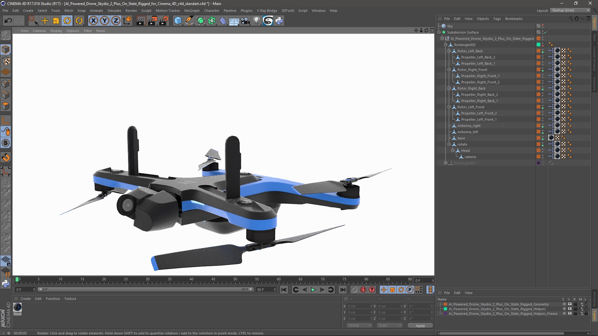Toggle visibility dots for Antenna_right
The width and height of the screenshot is (598, 336).
tap(543, 126)
